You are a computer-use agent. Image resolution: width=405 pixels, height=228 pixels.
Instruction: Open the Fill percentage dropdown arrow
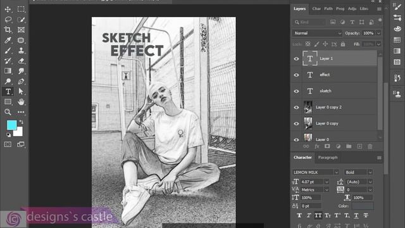tap(378, 44)
